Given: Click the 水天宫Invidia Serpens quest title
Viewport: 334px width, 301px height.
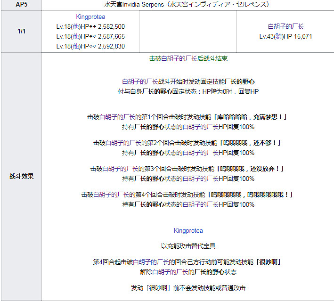Looking at the screenshot, I should coord(187,4).
